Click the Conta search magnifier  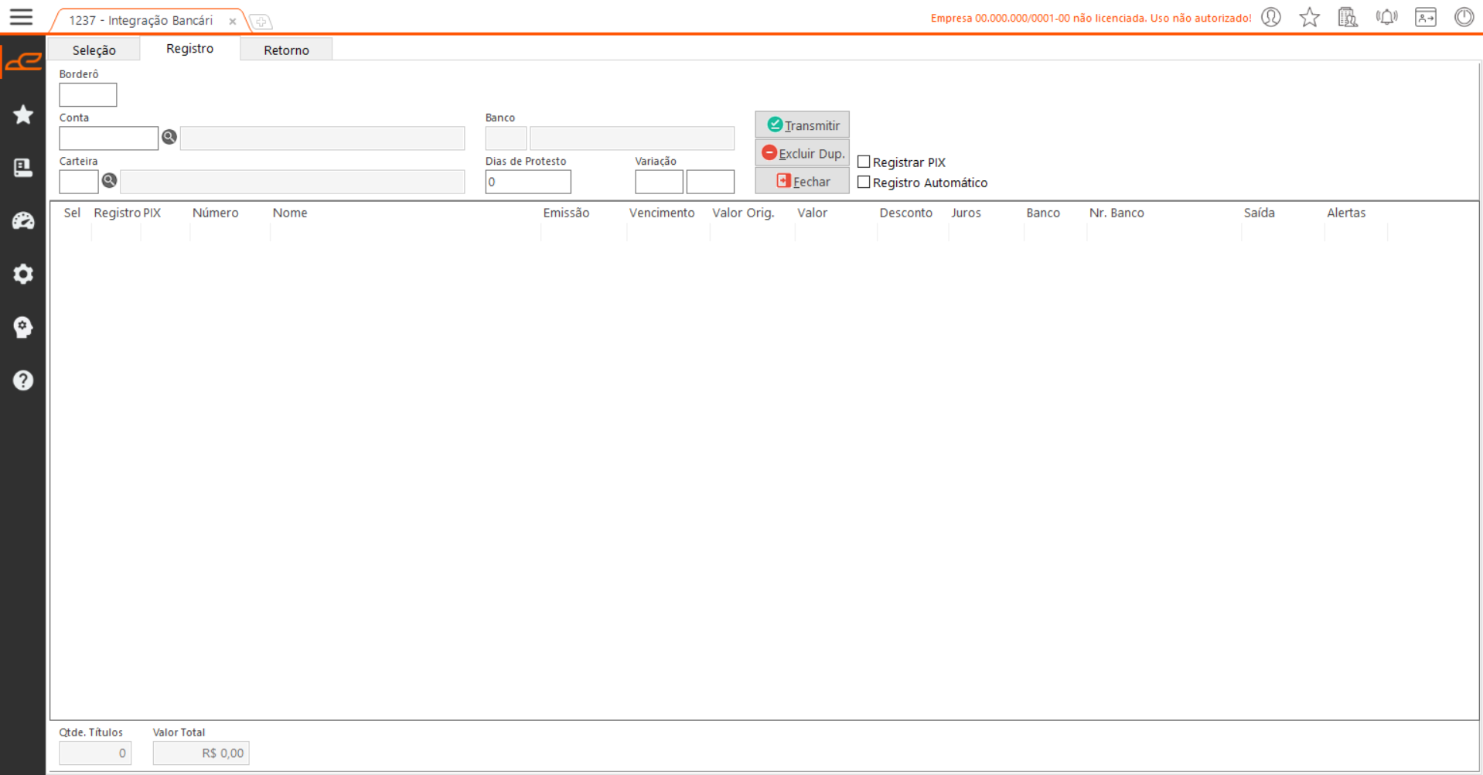click(x=169, y=138)
